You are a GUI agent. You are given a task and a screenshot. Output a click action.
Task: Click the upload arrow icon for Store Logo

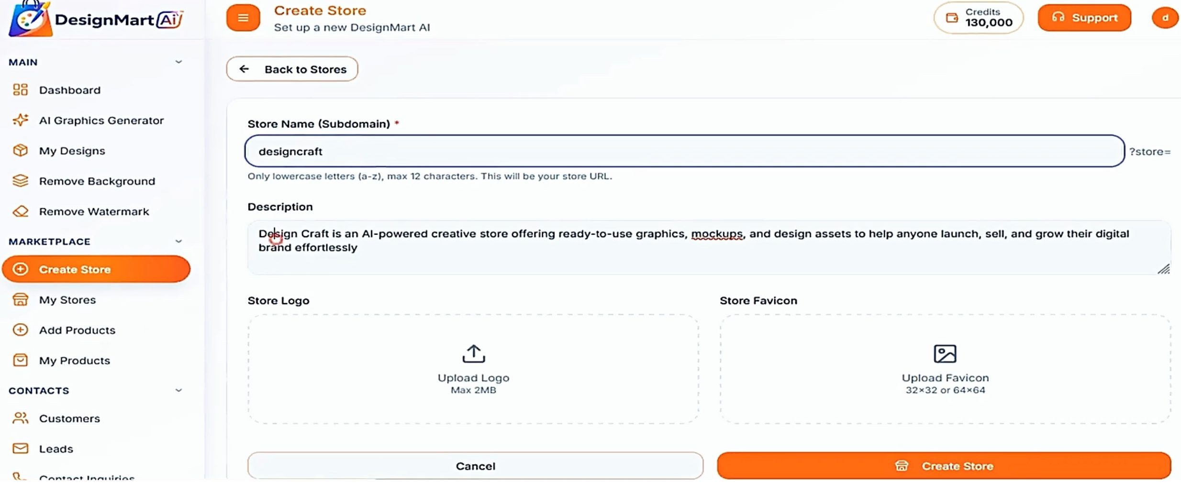pos(473,354)
